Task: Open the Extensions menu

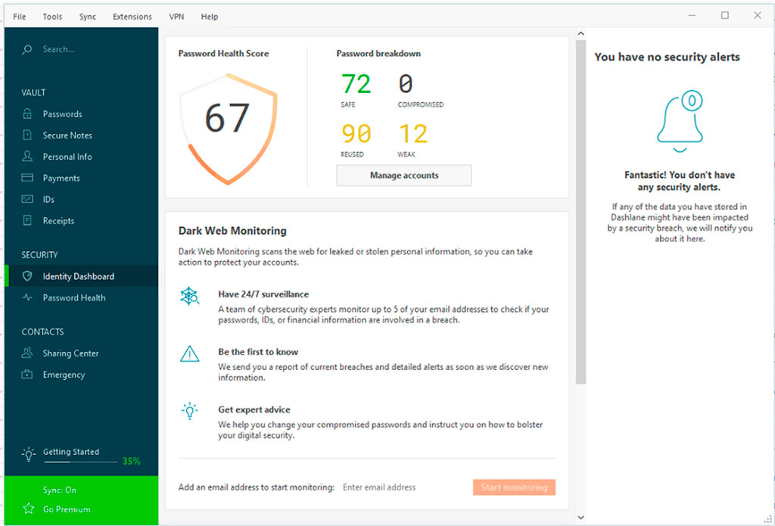Action: [x=132, y=17]
